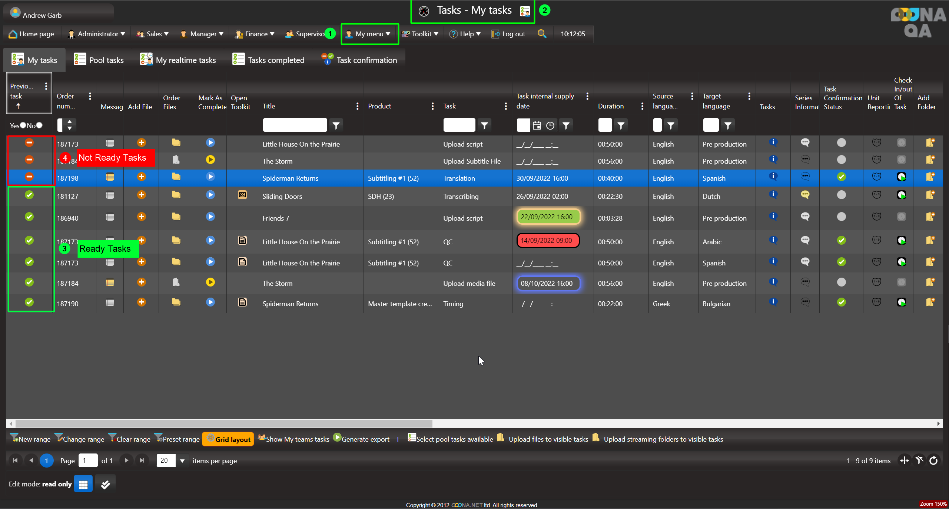Image resolution: width=949 pixels, height=509 pixels.
Task: Switch to Pool tasks tab
Action: tap(99, 60)
